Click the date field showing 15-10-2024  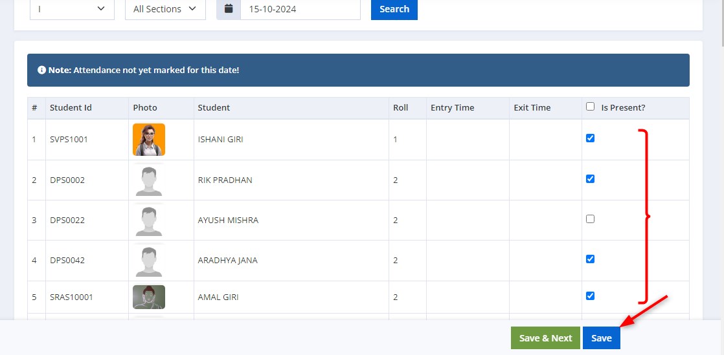tap(300, 9)
